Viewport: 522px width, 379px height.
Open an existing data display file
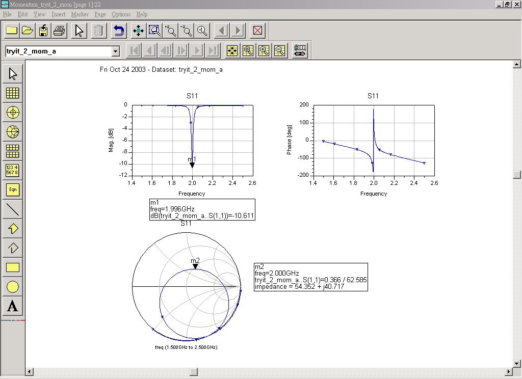28,31
